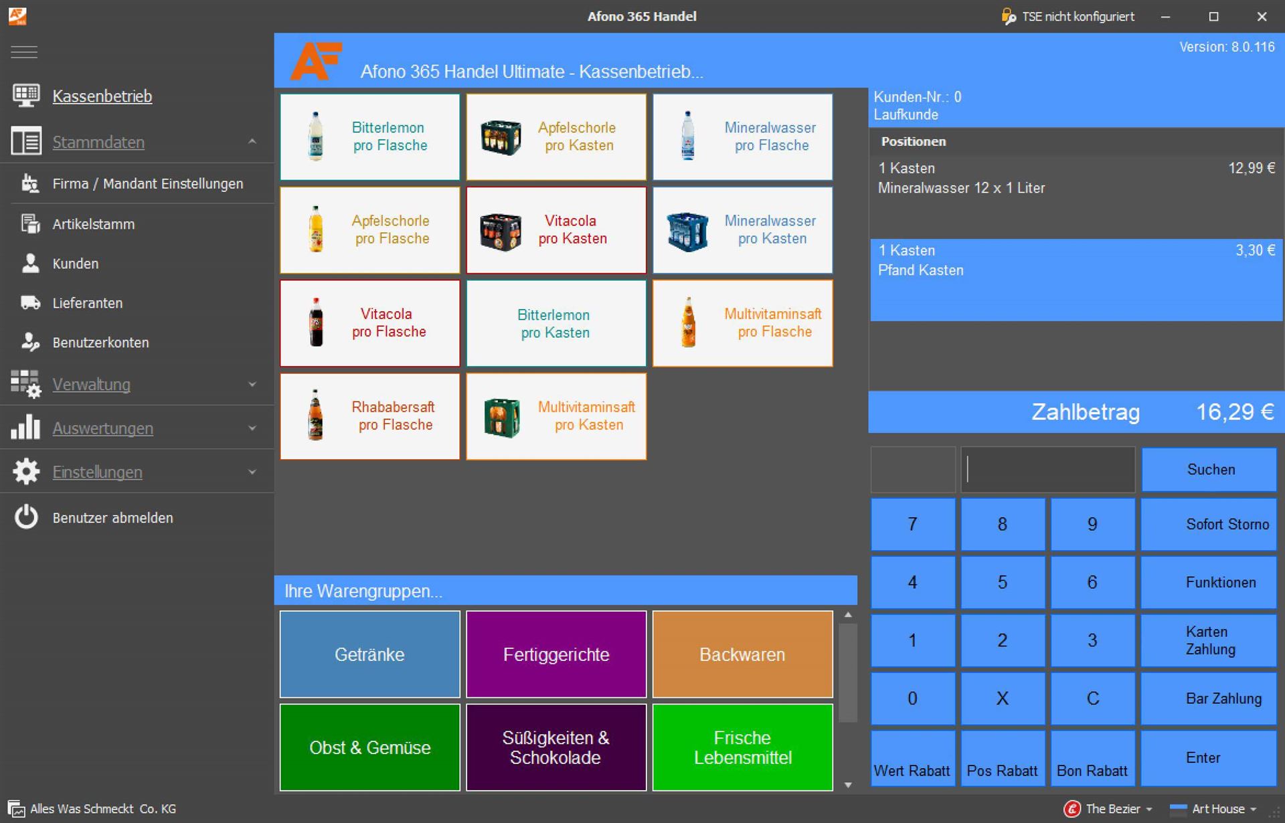Screen dimensions: 1285x823
Task: Select Multivitaminsaft pro Flasche product tile
Action: click(x=743, y=323)
